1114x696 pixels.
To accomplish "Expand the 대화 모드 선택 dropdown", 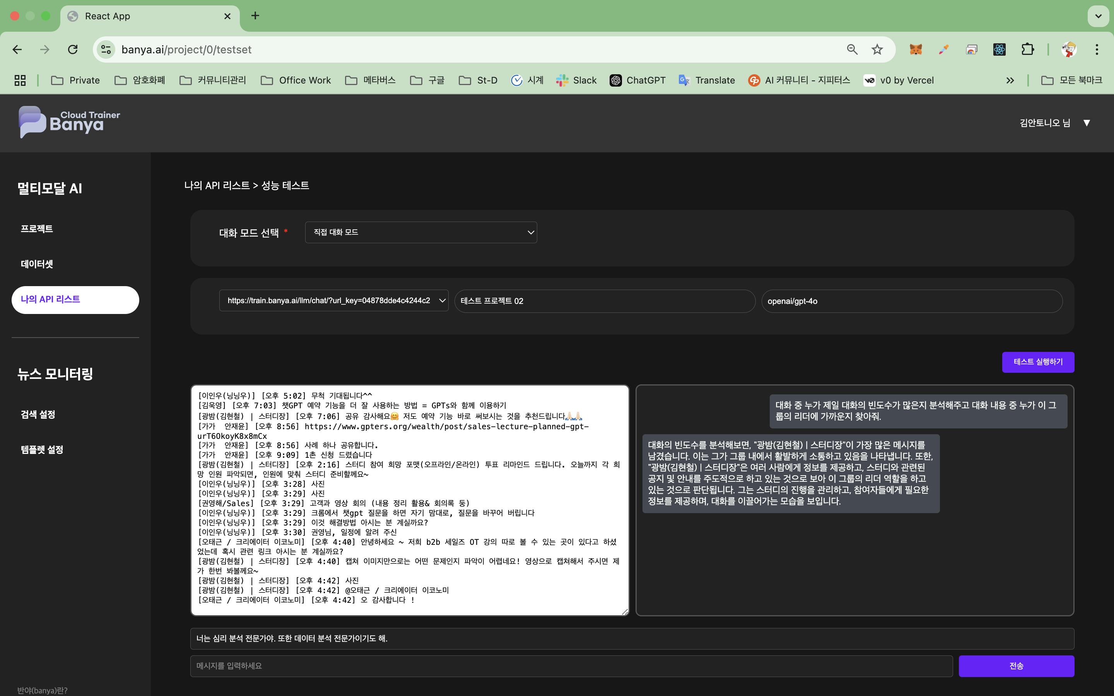I will point(421,232).
